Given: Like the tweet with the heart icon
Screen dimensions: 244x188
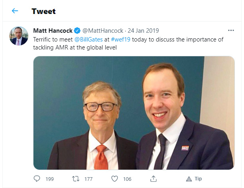Looking at the screenshot, I should coord(115,179).
